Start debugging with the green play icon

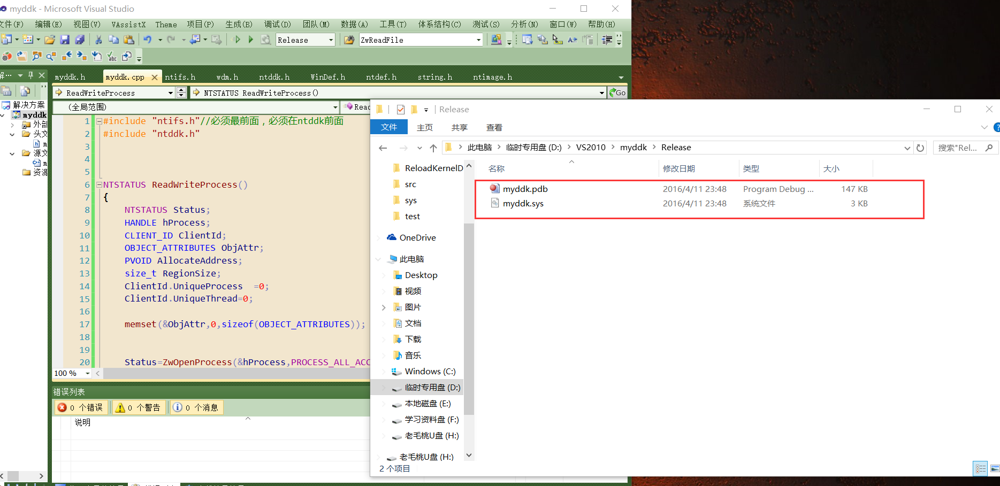(250, 40)
